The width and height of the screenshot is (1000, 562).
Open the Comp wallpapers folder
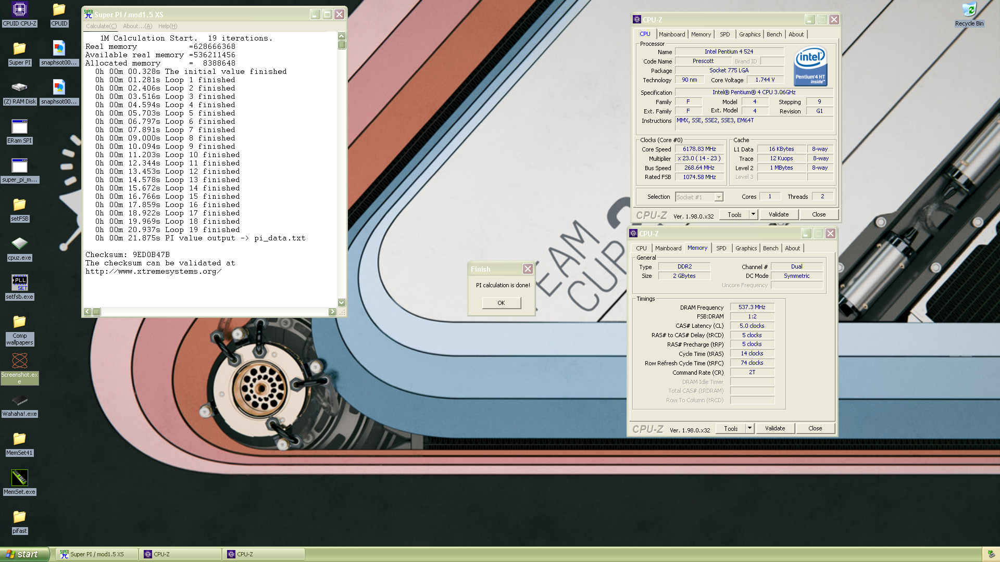(x=19, y=330)
